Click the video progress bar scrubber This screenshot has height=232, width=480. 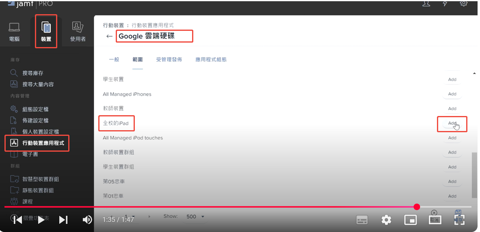(417, 207)
